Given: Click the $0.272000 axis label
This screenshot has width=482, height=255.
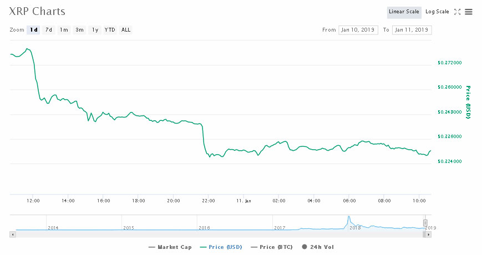Looking at the screenshot, I should pos(449,63).
